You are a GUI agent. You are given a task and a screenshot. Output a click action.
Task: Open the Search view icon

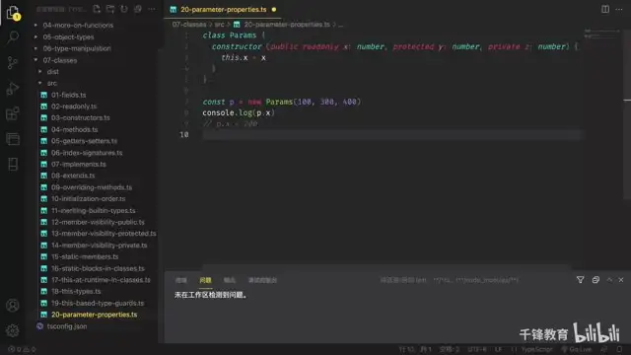[13, 37]
